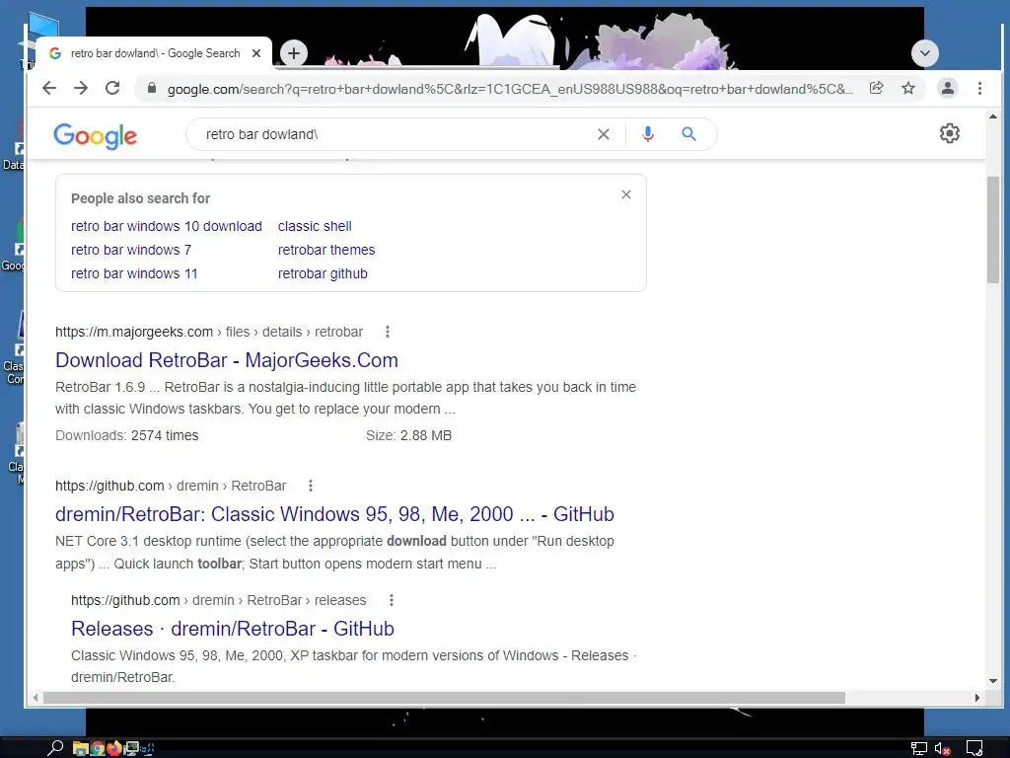The image size is (1010, 758).
Task: Open the notification center icon
Action: (974, 748)
